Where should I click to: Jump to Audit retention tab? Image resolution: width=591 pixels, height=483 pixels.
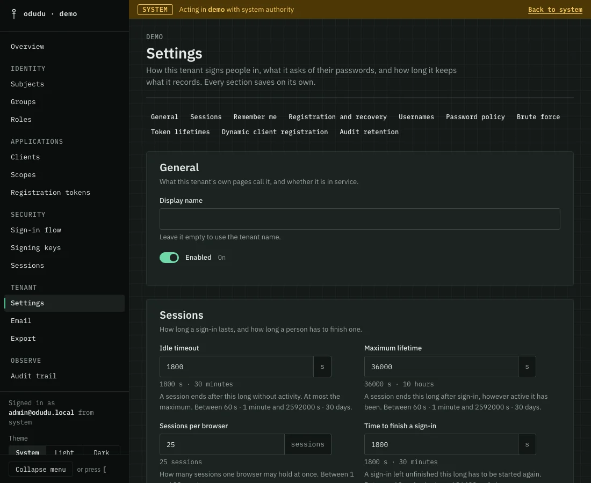[x=369, y=132]
